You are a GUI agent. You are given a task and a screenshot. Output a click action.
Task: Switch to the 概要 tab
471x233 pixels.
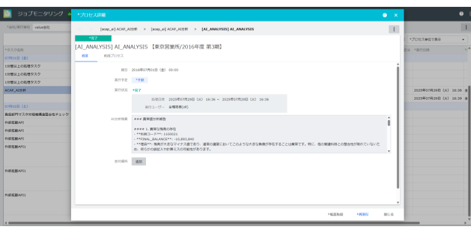click(x=85, y=56)
